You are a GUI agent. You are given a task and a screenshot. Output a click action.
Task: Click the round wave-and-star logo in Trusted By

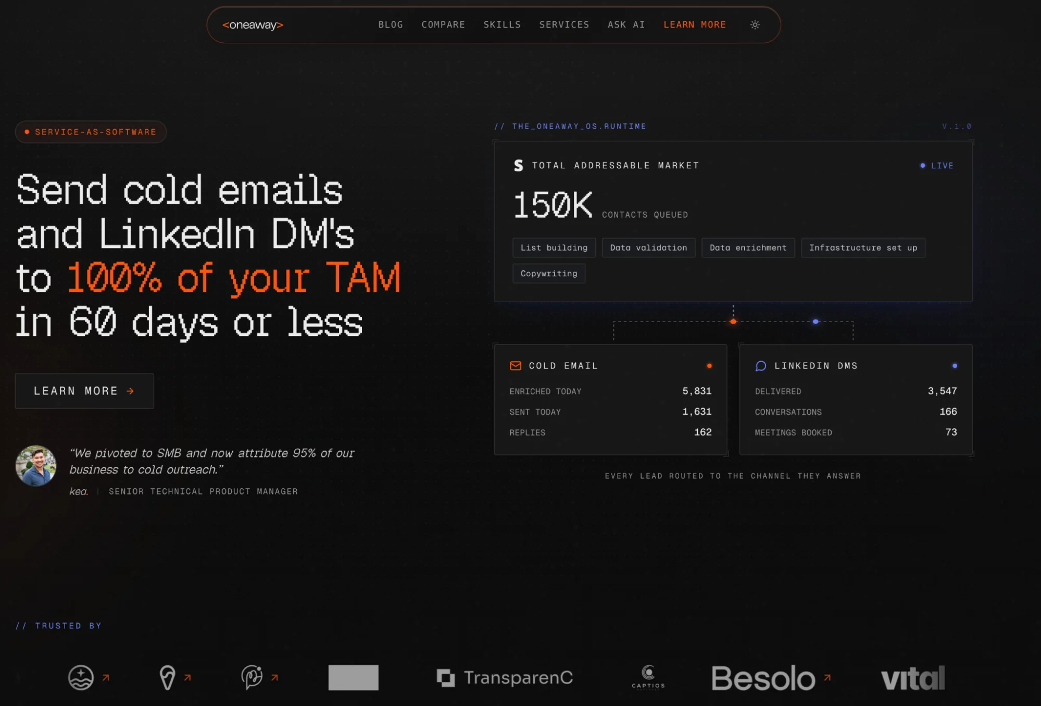click(x=81, y=677)
